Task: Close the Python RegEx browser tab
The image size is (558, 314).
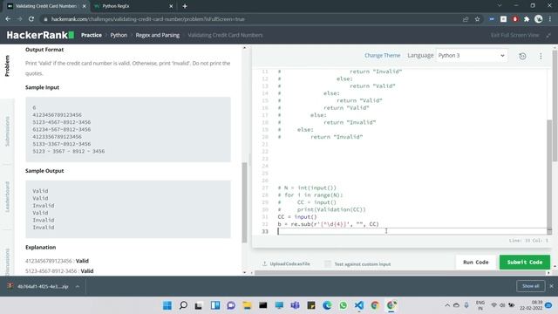Action: click(x=171, y=6)
